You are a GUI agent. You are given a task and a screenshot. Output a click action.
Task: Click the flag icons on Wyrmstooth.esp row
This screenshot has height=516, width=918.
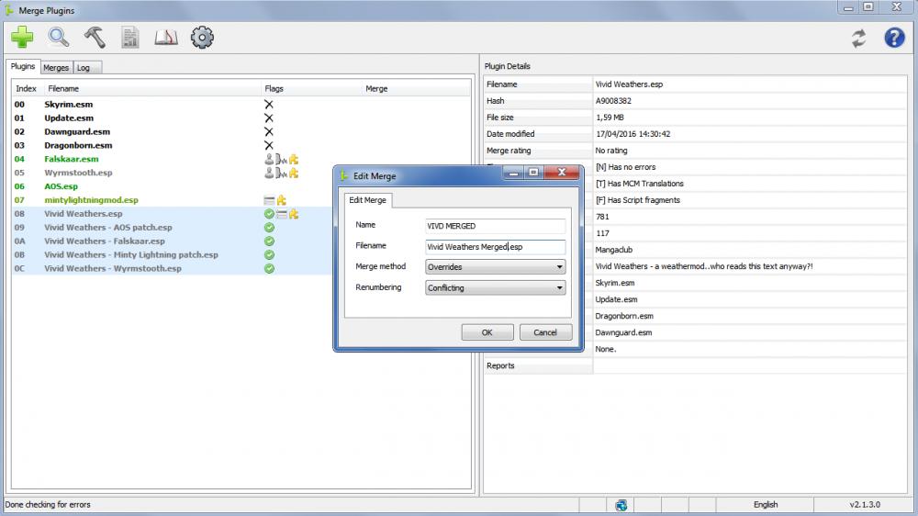pos(281,173)
